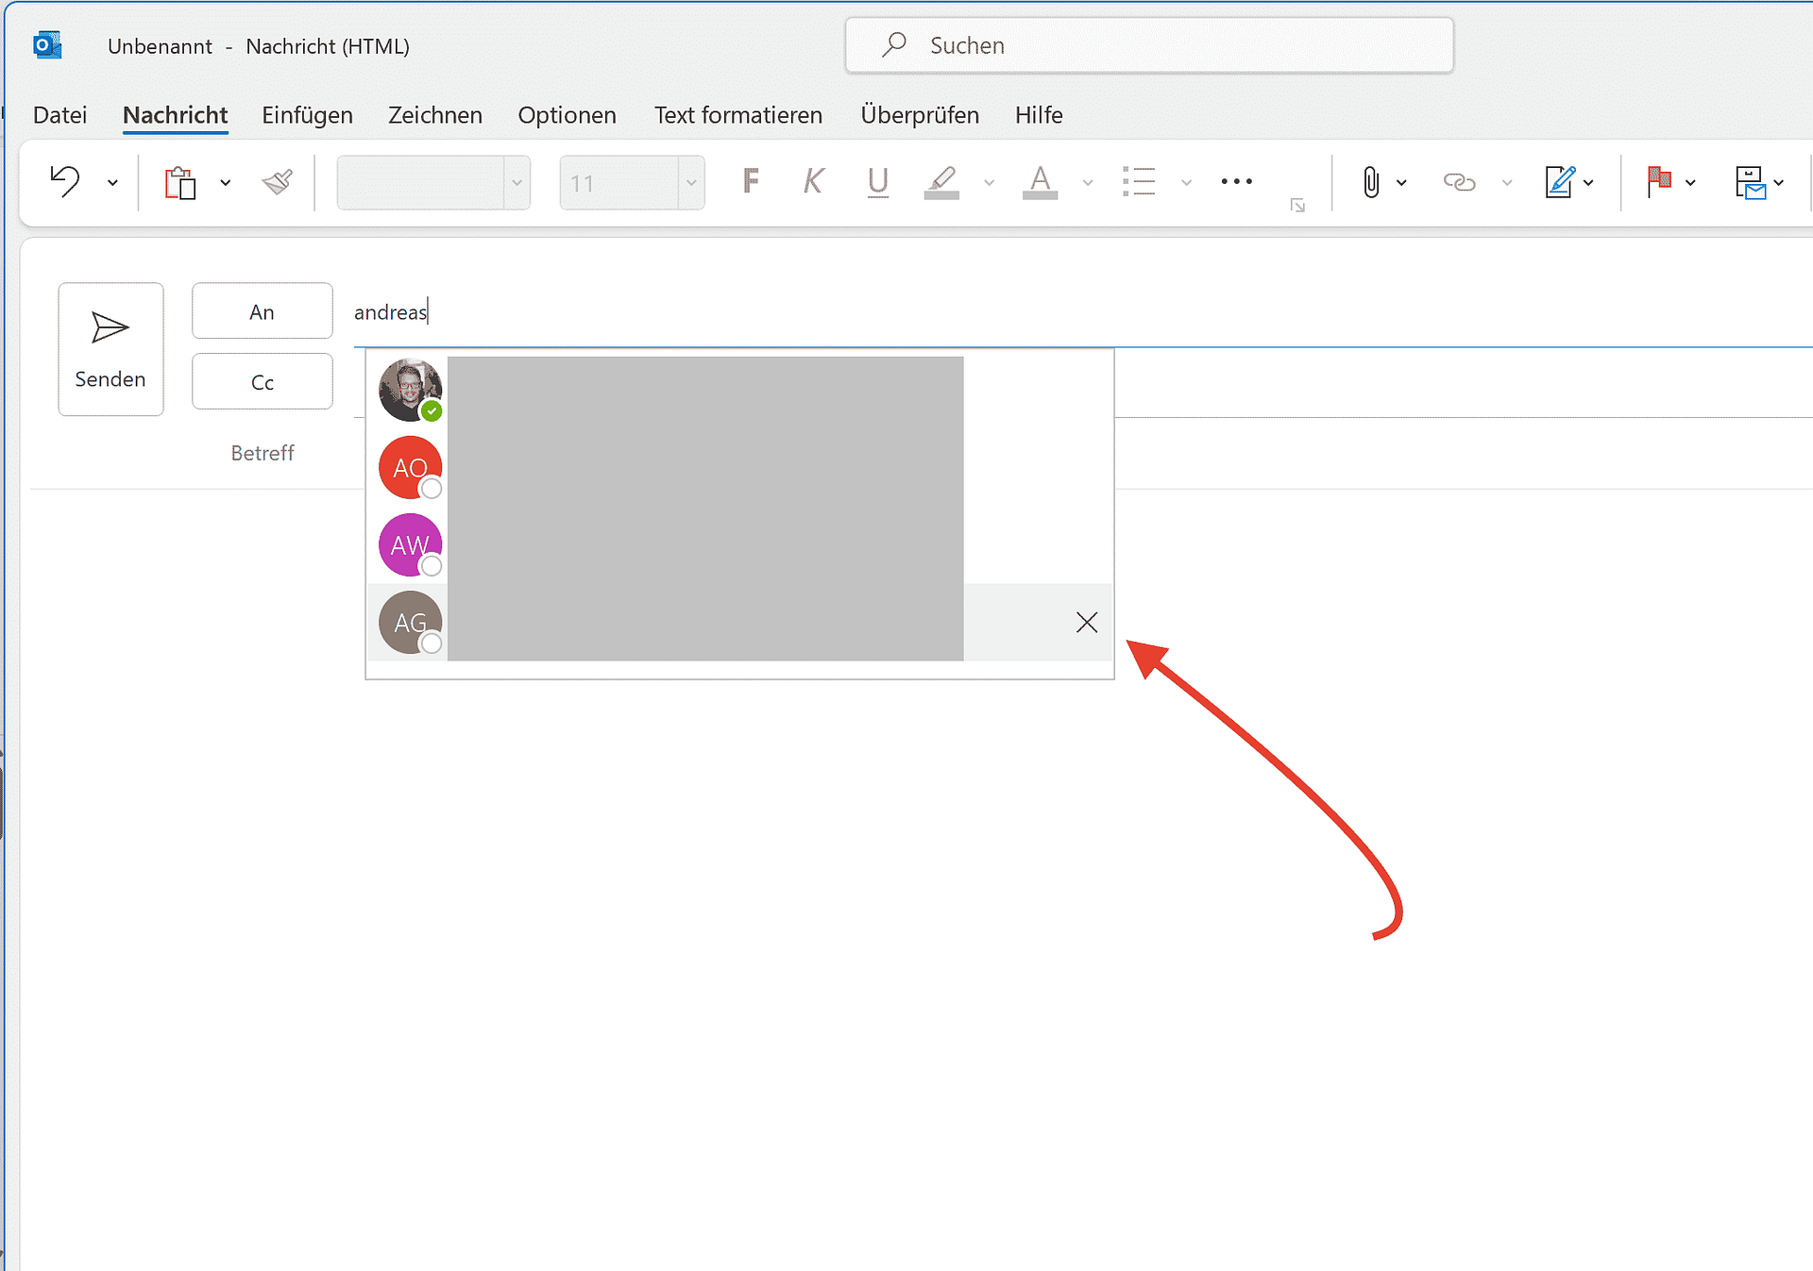Image resolution: width=1813 pixels, height=1271 pixels.
Task: Open the Einfügen ribbon tab
Action: [307, 115]
